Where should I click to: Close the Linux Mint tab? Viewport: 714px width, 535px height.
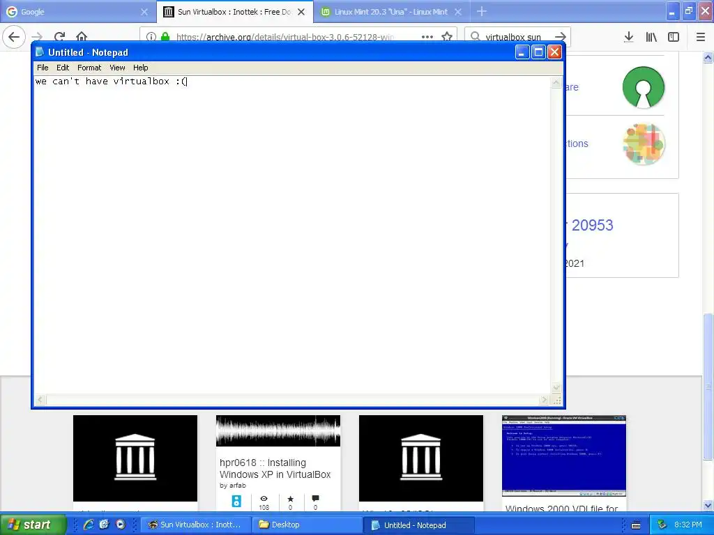click(458, 13)
